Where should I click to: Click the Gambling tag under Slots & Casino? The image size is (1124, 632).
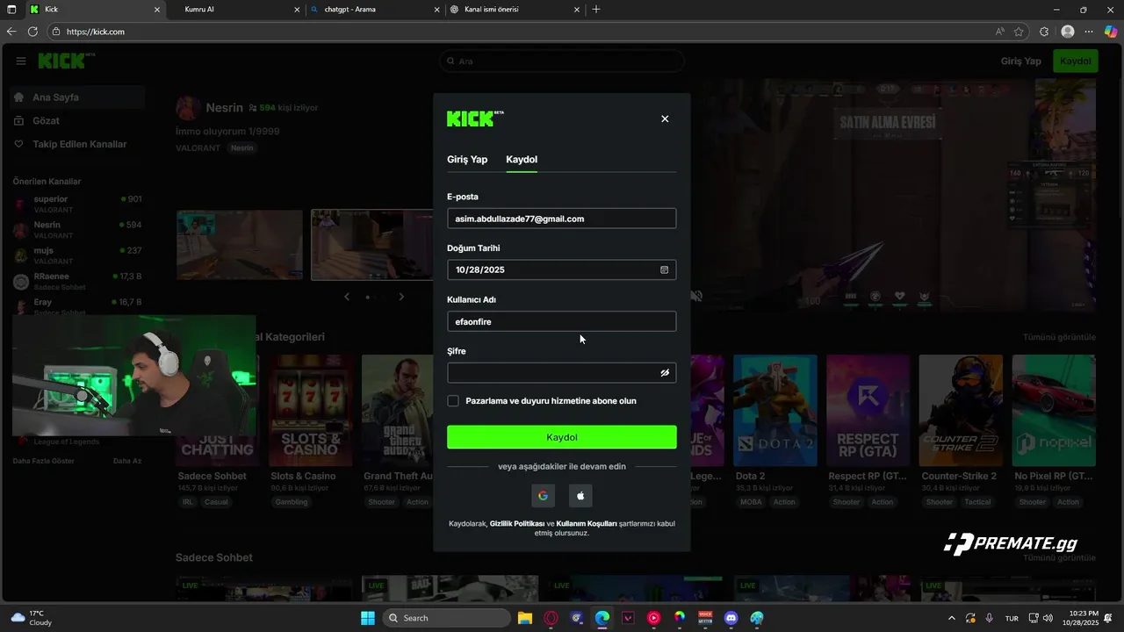pos(292,502)
